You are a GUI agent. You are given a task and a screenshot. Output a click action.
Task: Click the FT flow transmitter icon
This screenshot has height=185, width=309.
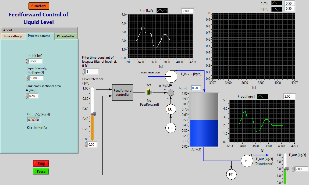(x=231, y=174)
